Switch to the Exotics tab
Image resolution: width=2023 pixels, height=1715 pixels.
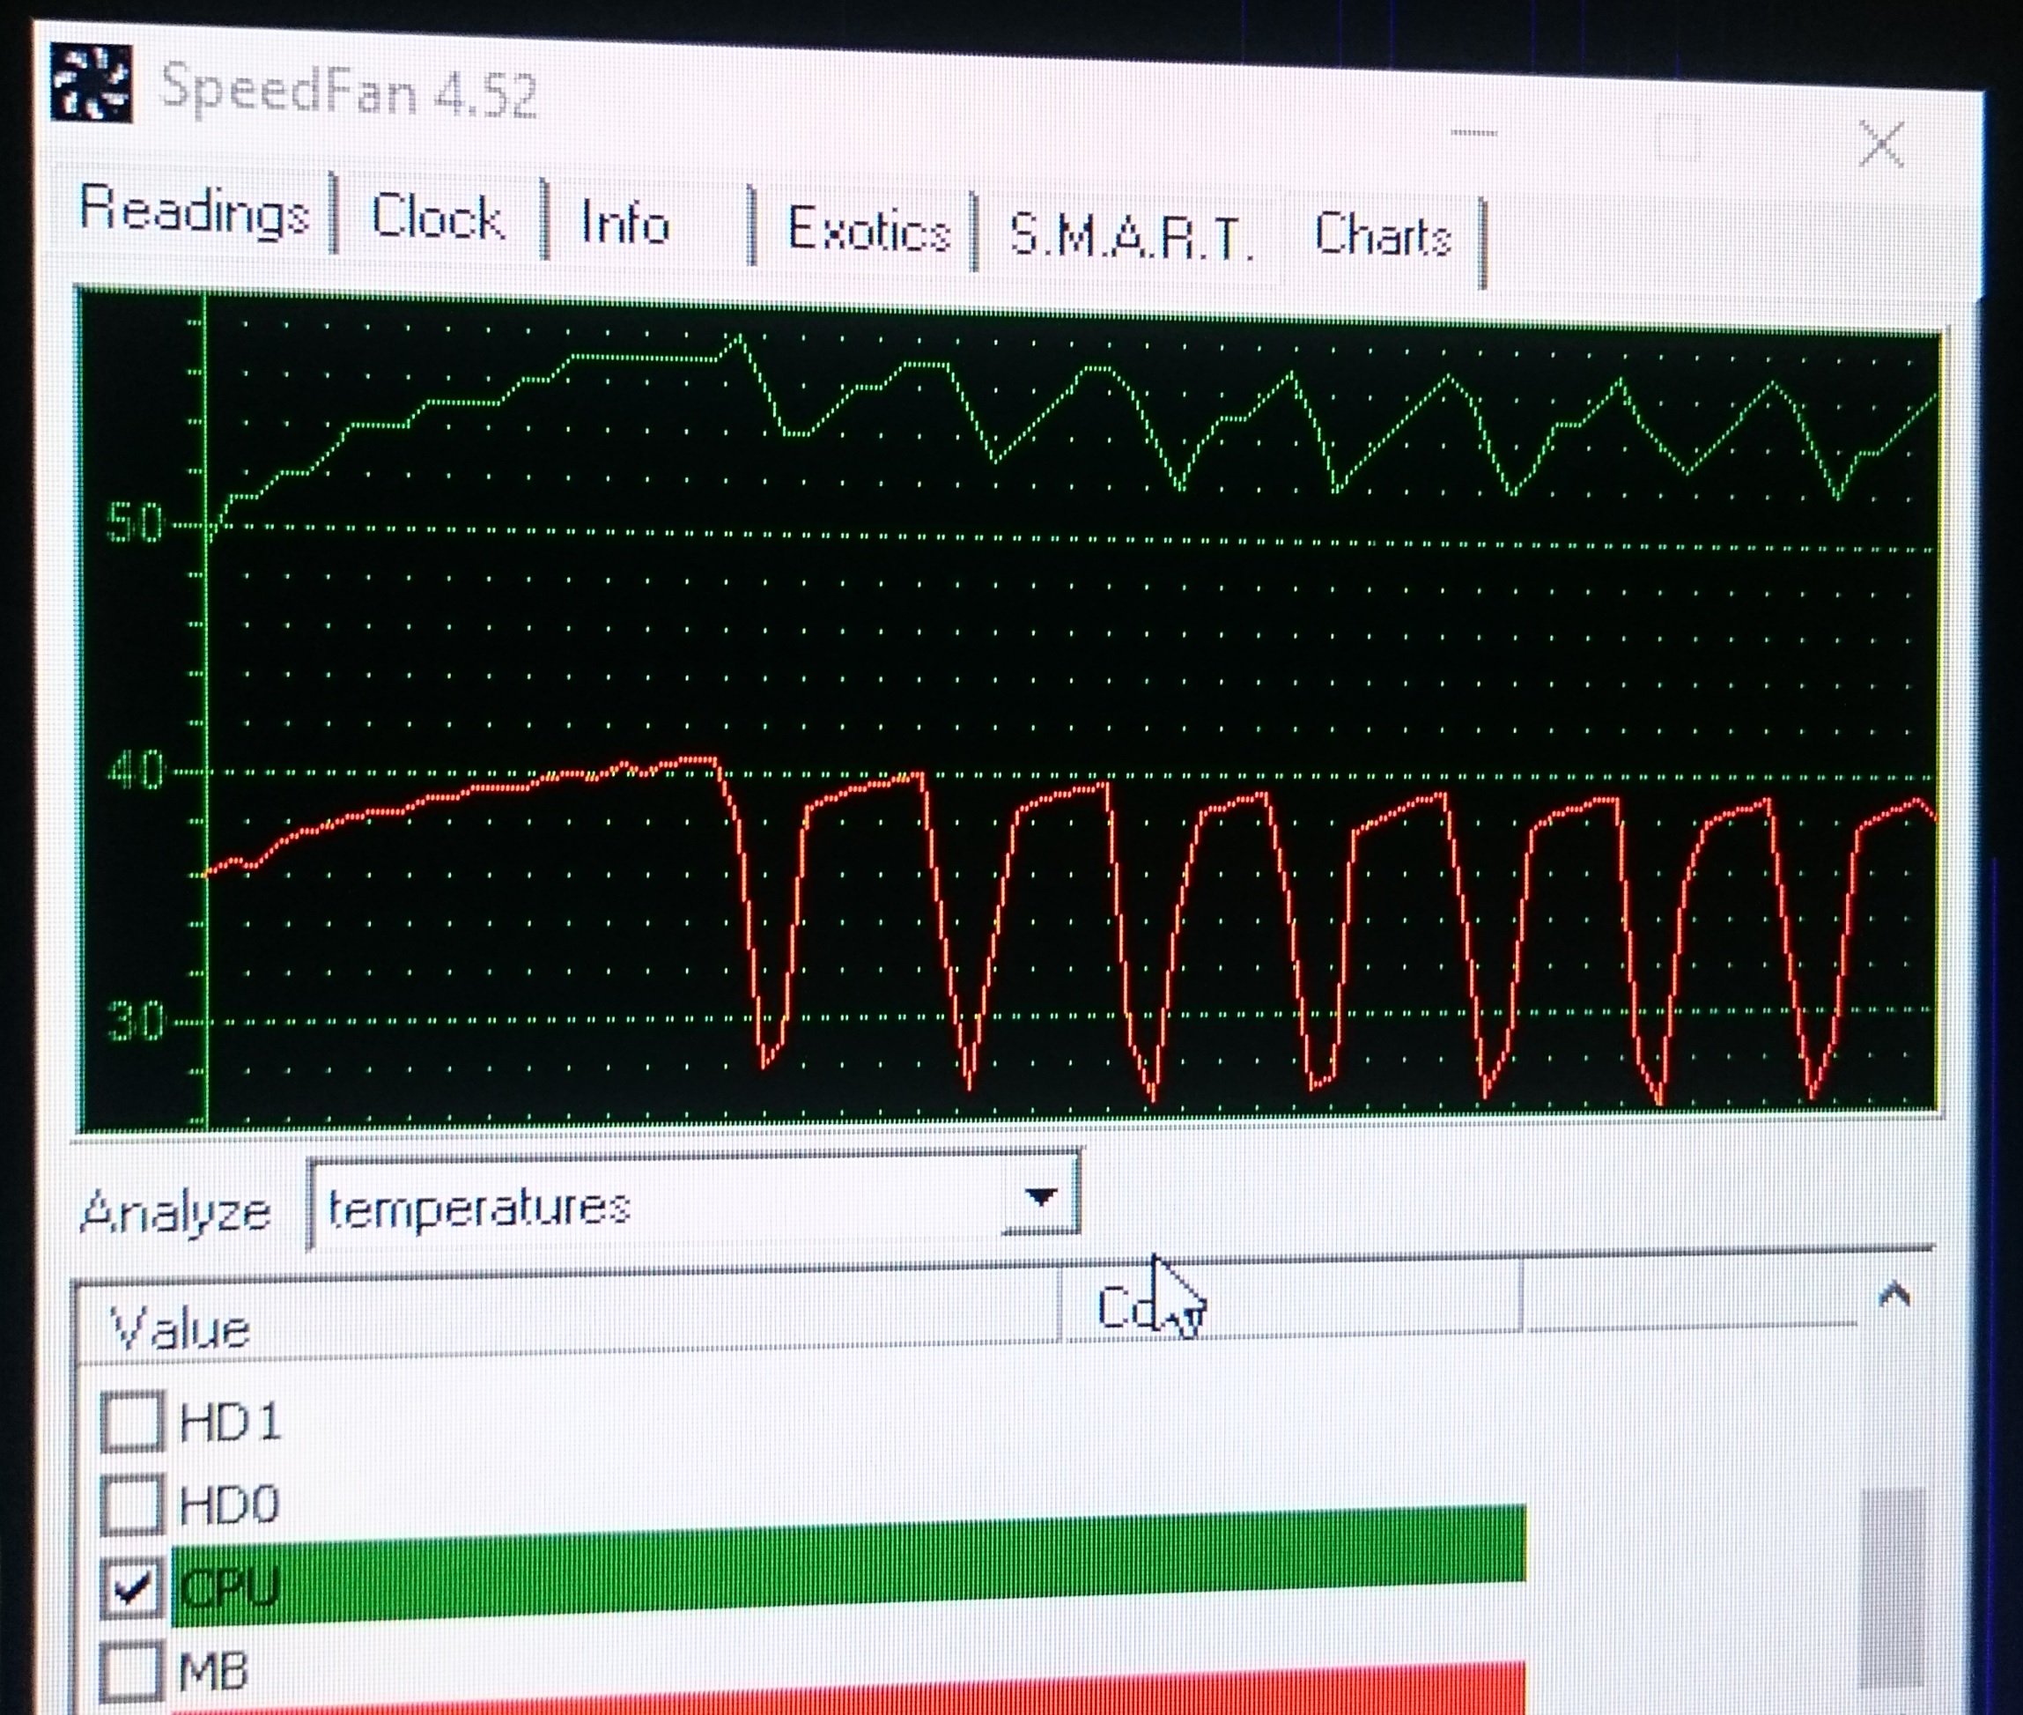click(868, 231)
